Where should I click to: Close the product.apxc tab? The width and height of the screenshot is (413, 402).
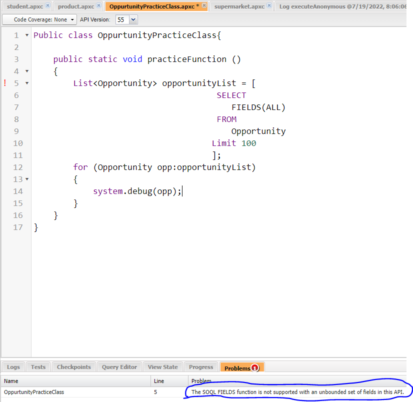pos(98,5)
